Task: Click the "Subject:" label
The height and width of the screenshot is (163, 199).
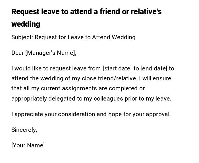Action: (x=22, y=37)
